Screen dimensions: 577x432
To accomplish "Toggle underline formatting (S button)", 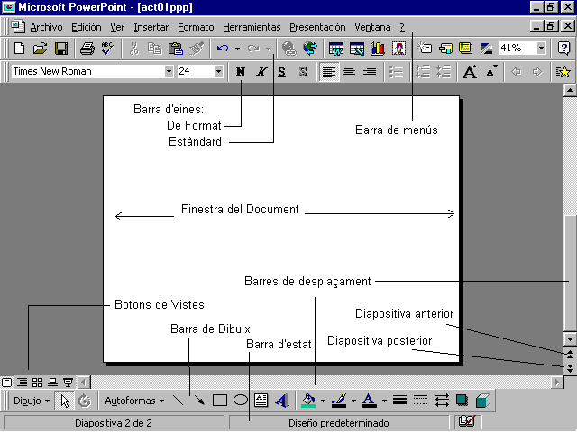I will pos(282,72).
